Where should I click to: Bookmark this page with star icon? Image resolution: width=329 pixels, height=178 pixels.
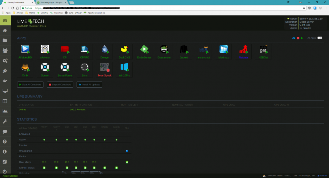304,8
